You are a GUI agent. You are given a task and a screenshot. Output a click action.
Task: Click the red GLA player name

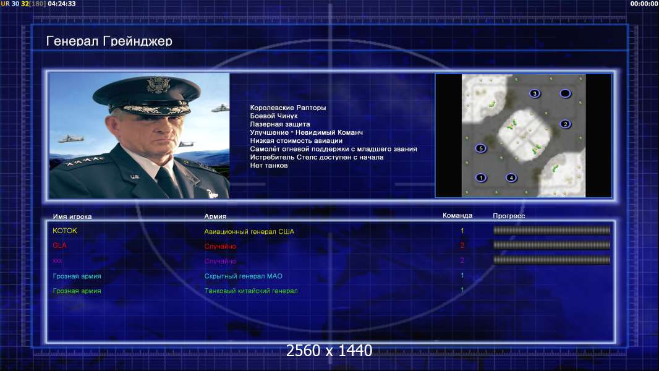[x=60, y=245]
